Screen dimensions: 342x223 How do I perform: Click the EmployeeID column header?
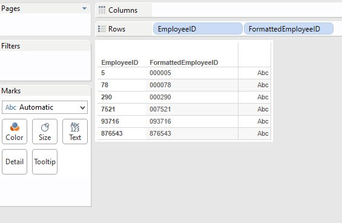click(x=120, y=62)
